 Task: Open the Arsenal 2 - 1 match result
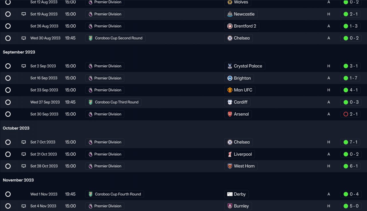tap(351, 114)
